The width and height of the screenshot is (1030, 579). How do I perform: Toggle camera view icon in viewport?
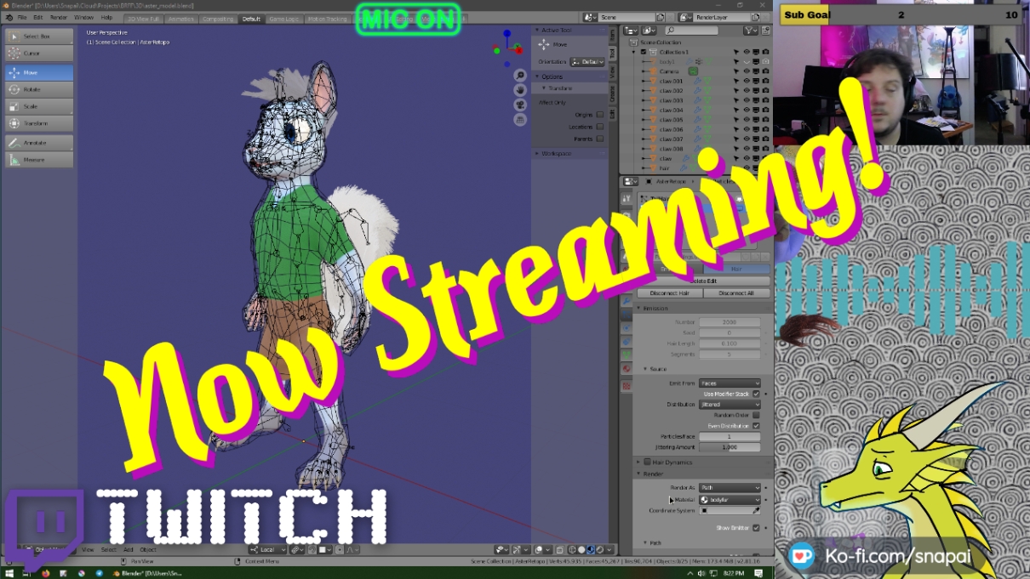pyautogui.click(x=520, y=105)
